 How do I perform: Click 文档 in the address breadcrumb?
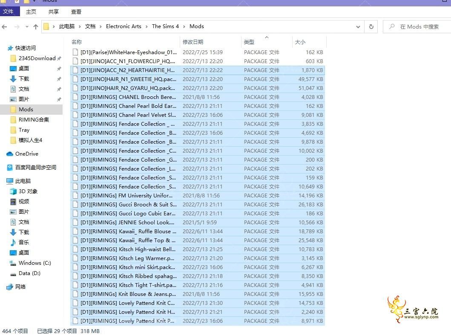[x=90, y=26]
